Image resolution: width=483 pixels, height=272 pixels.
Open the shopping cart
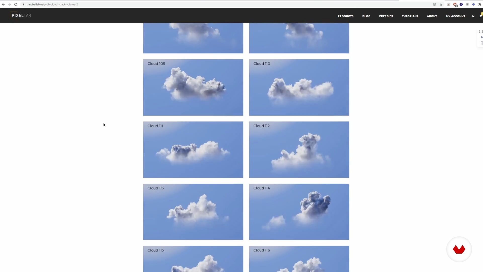click(x=481, y=16)
